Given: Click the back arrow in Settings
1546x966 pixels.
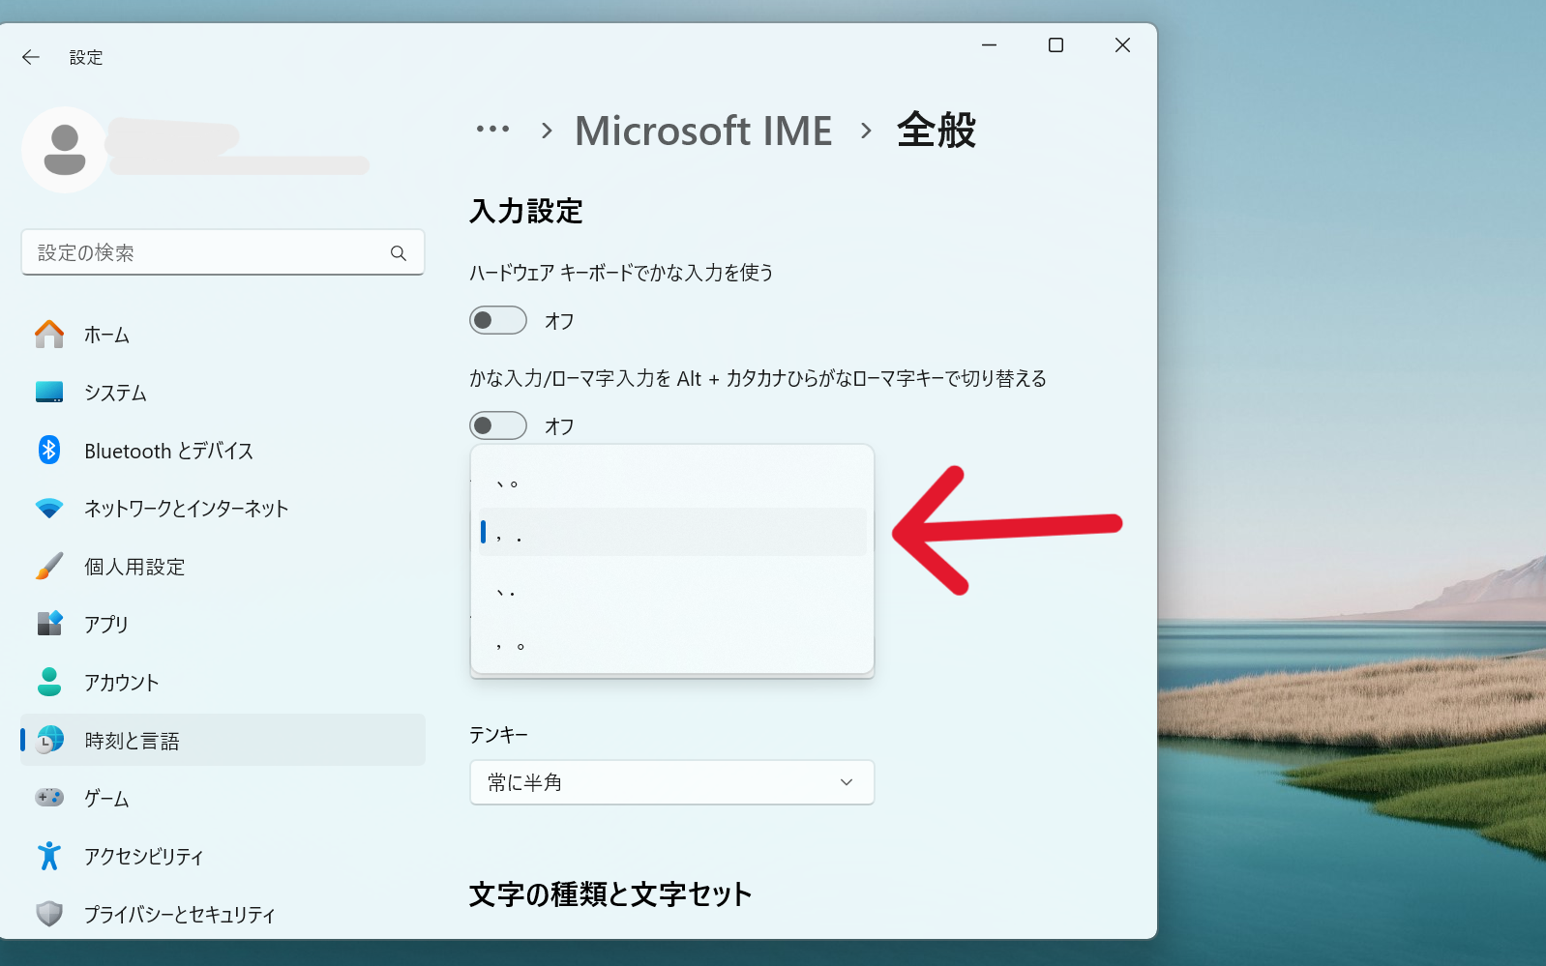Looking at the screenshot, I should [x=31, y=57].
